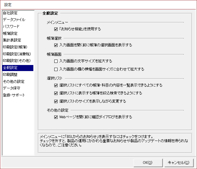
Task: Open the 印刷調整 category
Action: [x=10, y=74]
